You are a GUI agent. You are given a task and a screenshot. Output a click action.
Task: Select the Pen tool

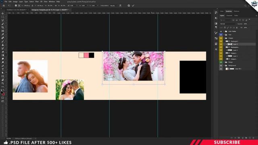pos(3,66)
